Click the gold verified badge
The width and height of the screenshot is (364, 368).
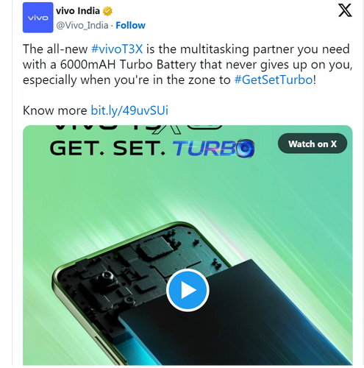coord(107,11)
